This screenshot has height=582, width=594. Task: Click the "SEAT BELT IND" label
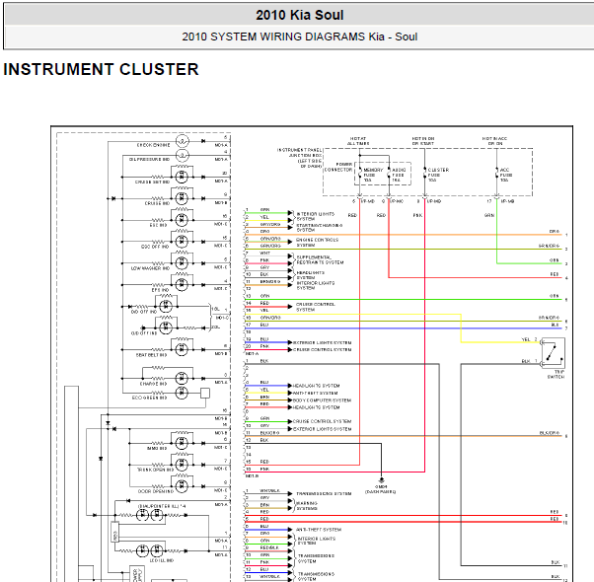click(152, 355)
